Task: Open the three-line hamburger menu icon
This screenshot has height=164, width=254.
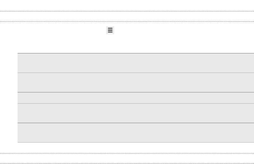Action: click(110, 30)
